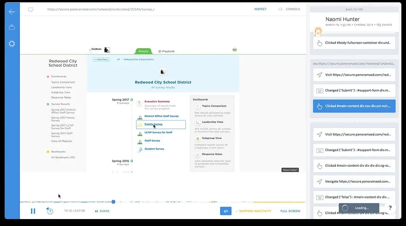Select the highlighted 'Clicked #main-content div.row' event
406x226 pixels.
[x=354, y=106]
